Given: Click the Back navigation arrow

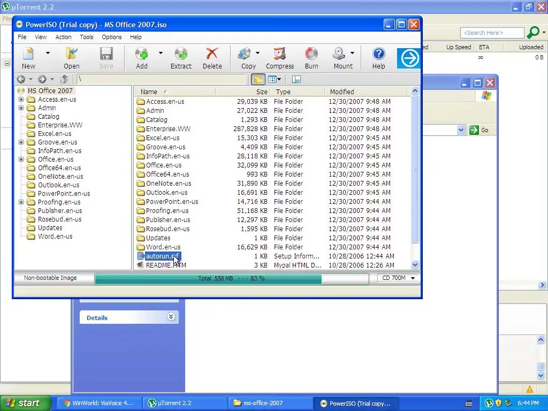Looking at the screenshot, I should click(x=21, y=79).
